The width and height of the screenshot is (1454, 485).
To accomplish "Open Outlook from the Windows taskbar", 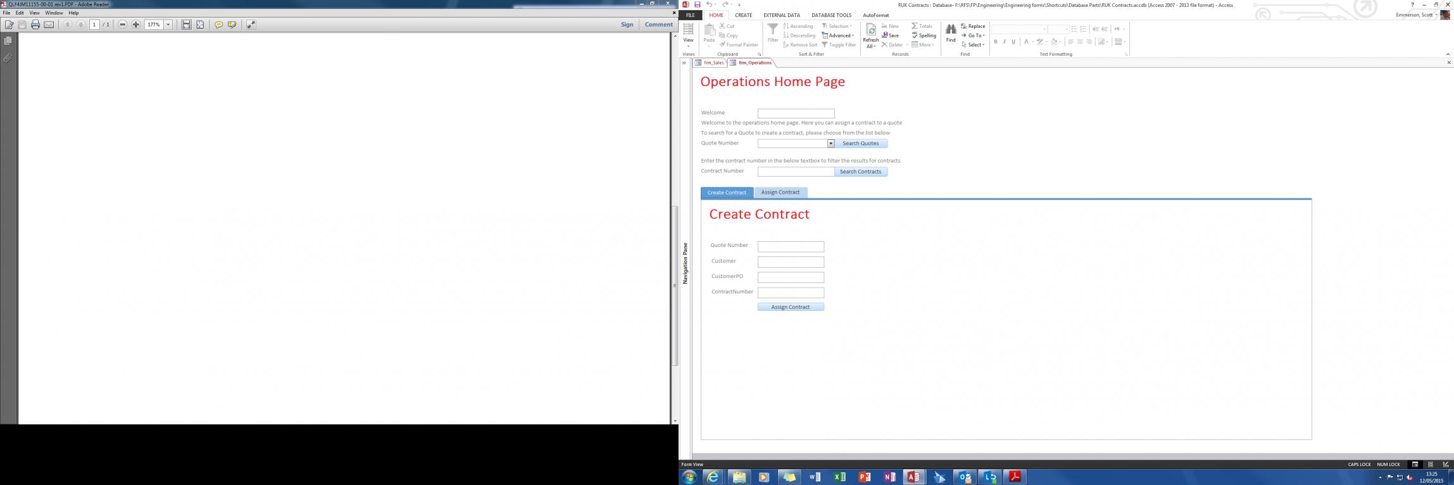I will [965, 477].
